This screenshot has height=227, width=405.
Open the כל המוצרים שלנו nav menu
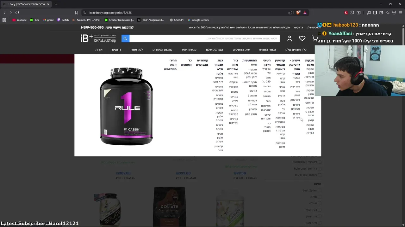[296, 50]
